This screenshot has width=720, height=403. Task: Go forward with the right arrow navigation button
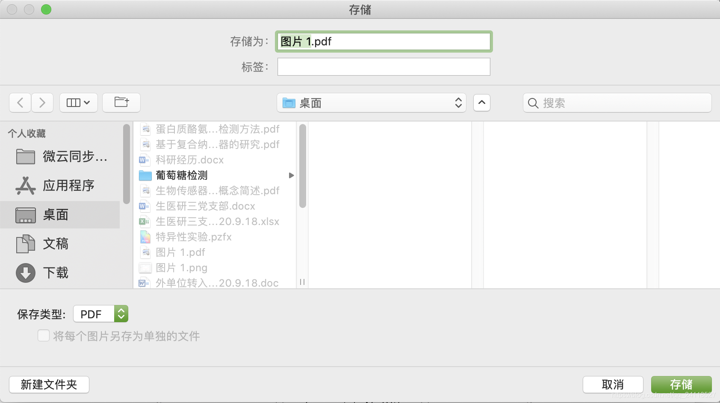[42, 103]
